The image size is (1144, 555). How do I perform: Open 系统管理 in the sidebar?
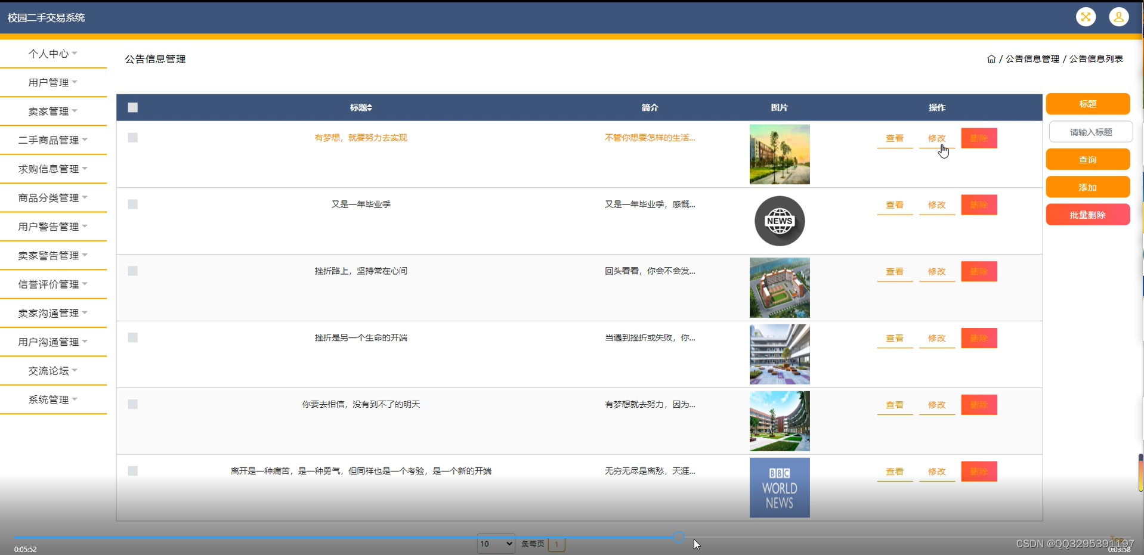click(53, 399)
